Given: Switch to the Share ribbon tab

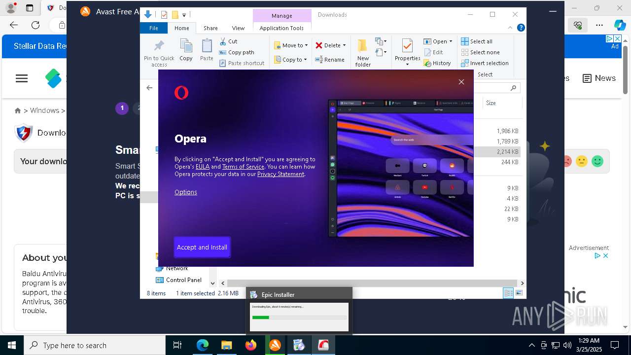Looking at the screenshot, I should [210, 28].
